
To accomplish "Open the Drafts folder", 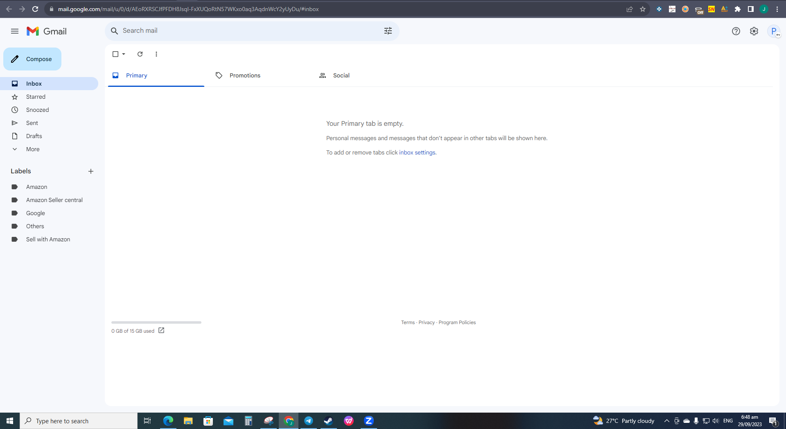I will 49,136.
